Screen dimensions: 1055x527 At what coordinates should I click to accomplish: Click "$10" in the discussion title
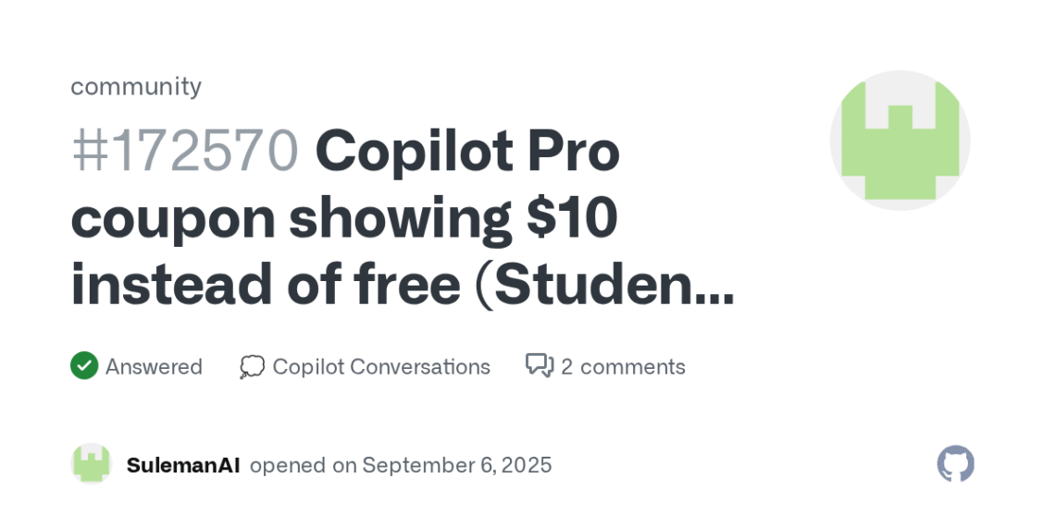pyautogui.click(x=572, y=218)
